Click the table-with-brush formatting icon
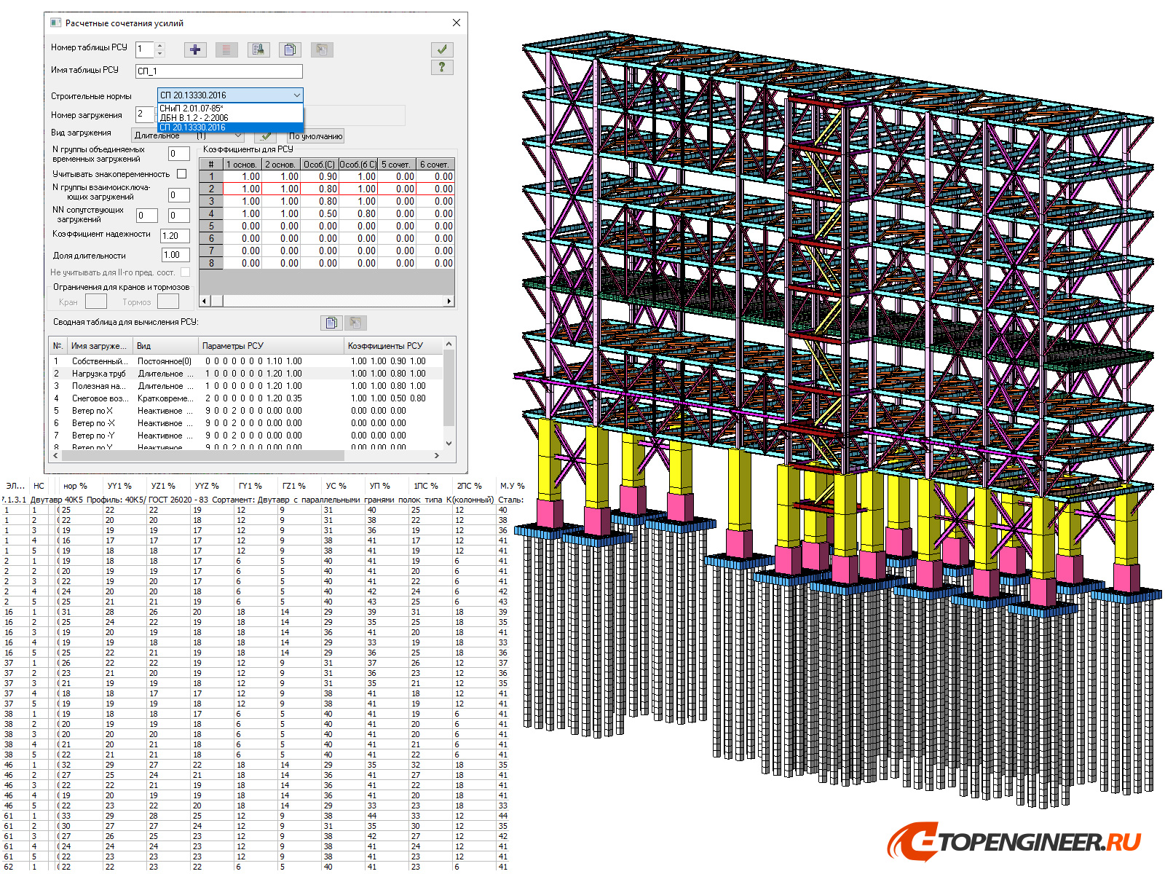 [260, 49]
